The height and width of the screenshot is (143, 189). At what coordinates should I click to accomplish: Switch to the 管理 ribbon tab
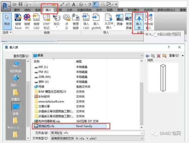click(x=120, y=10)
